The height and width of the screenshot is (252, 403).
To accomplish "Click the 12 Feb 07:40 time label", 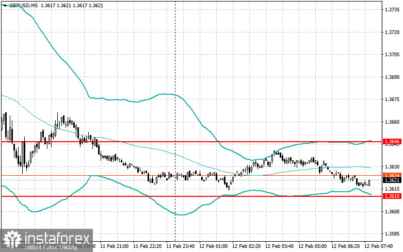I will click(x=378, y=246).
